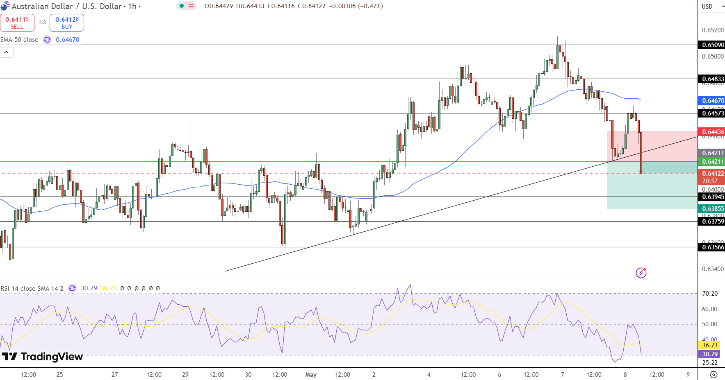725x380 pixels.
Task: Click the green short-position target zone
Action: [652, 185]
